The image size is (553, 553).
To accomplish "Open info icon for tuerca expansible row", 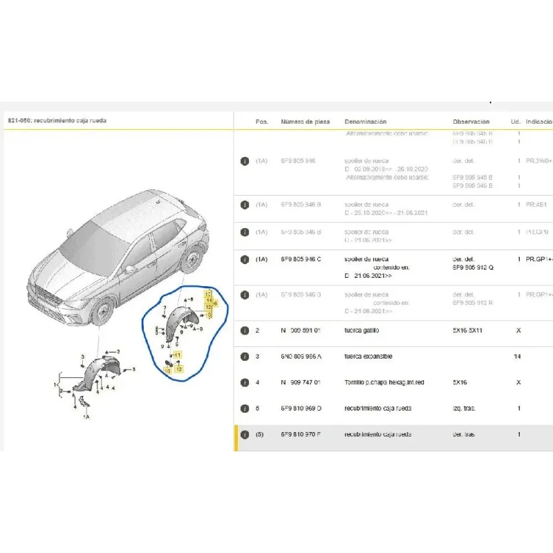I will pyautogui.click(x=244, y=357).
